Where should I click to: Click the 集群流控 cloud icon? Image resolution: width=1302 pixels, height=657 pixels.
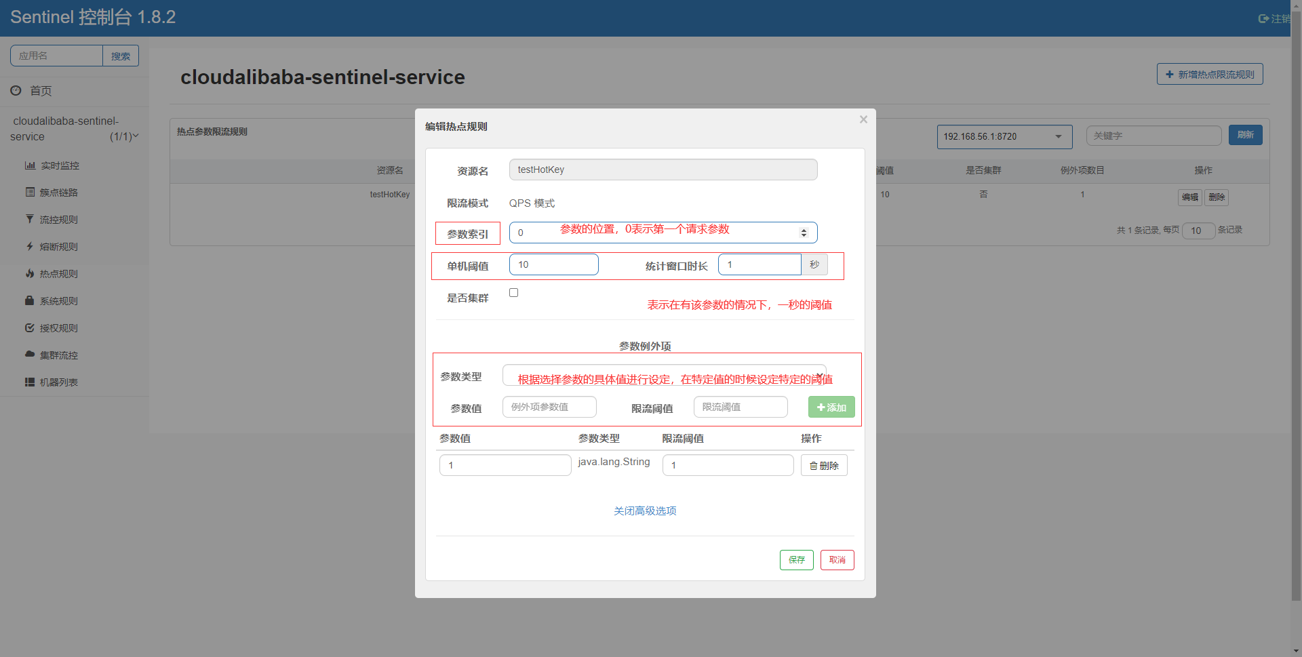pyautogui.click(x=30, y=355)
